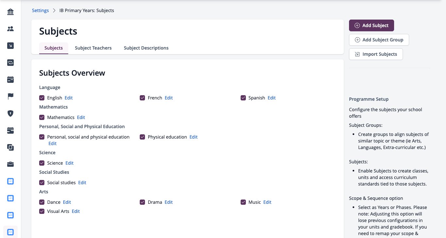Edit the Music subject
The height and width of the screenshot is (238, 446).
(267, 202)
